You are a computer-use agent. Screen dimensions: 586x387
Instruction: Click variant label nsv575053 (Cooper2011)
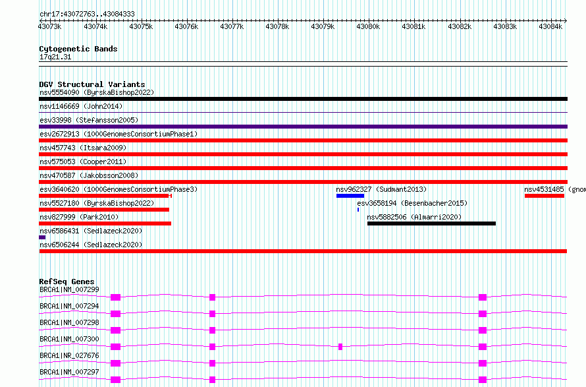(83, 162)
